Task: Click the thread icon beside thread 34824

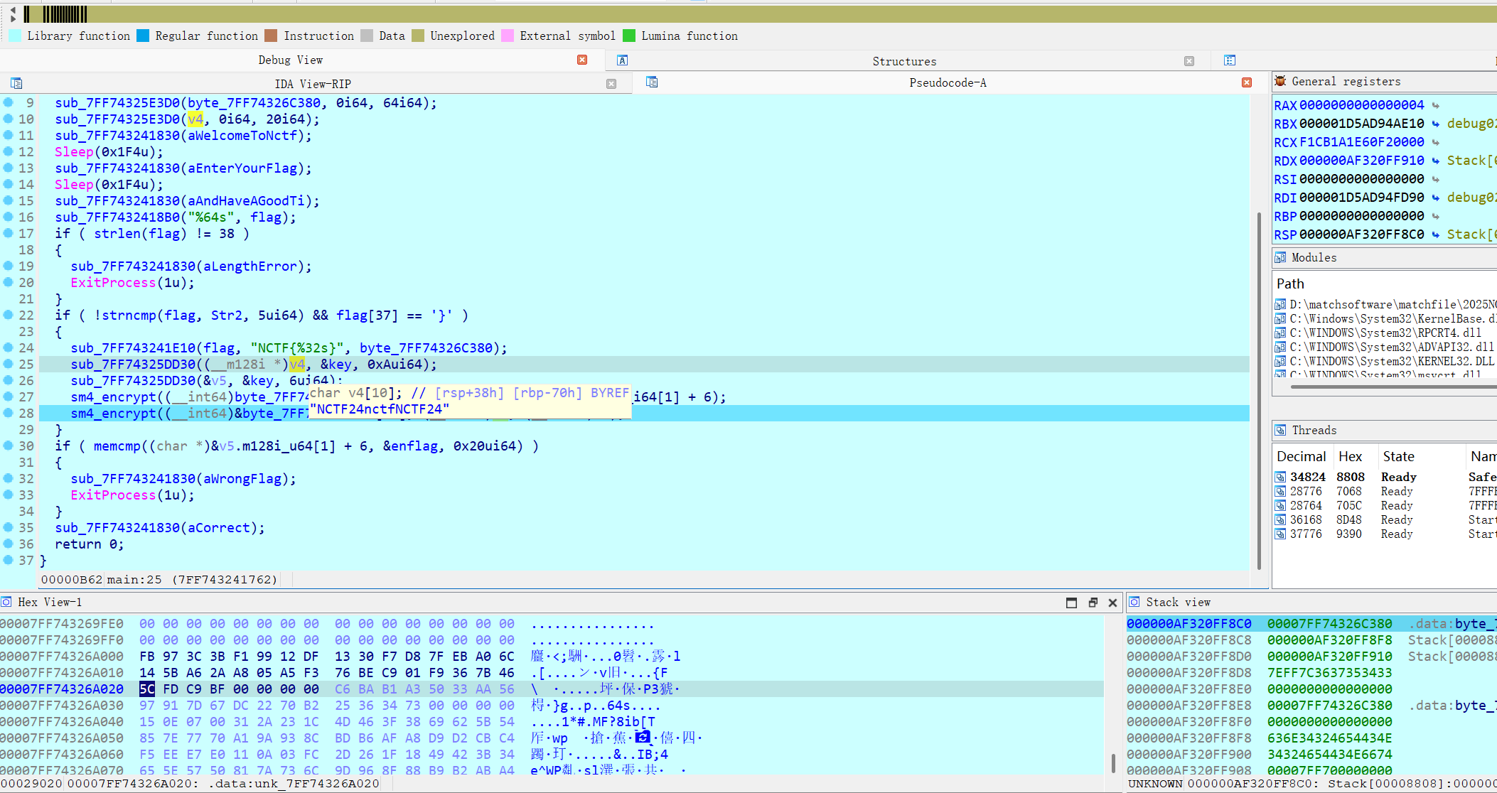Action: coord(1279,477)
